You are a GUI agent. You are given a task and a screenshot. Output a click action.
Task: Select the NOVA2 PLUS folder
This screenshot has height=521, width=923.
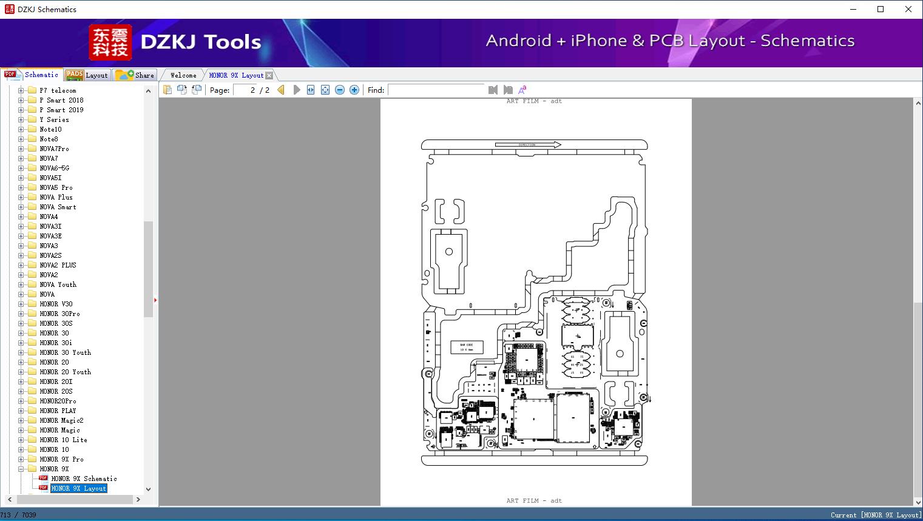58,265
